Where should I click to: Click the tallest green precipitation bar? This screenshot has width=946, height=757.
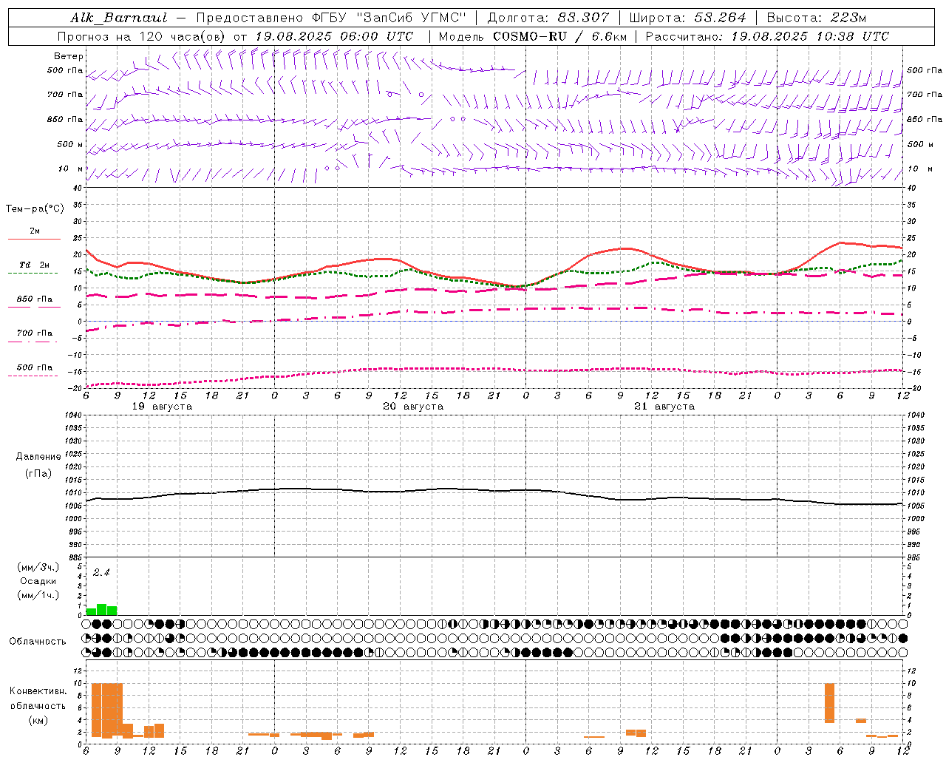click(x=102, y=609)
